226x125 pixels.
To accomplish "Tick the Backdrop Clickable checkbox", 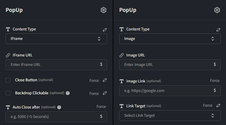I will coord(8,93).
